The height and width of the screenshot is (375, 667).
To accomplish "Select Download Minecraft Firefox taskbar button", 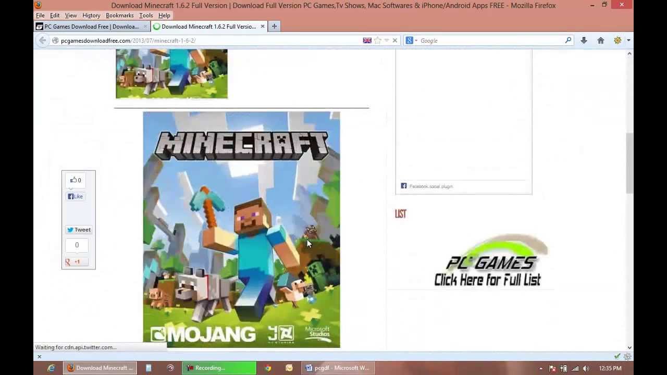I will tap(100, 368).
